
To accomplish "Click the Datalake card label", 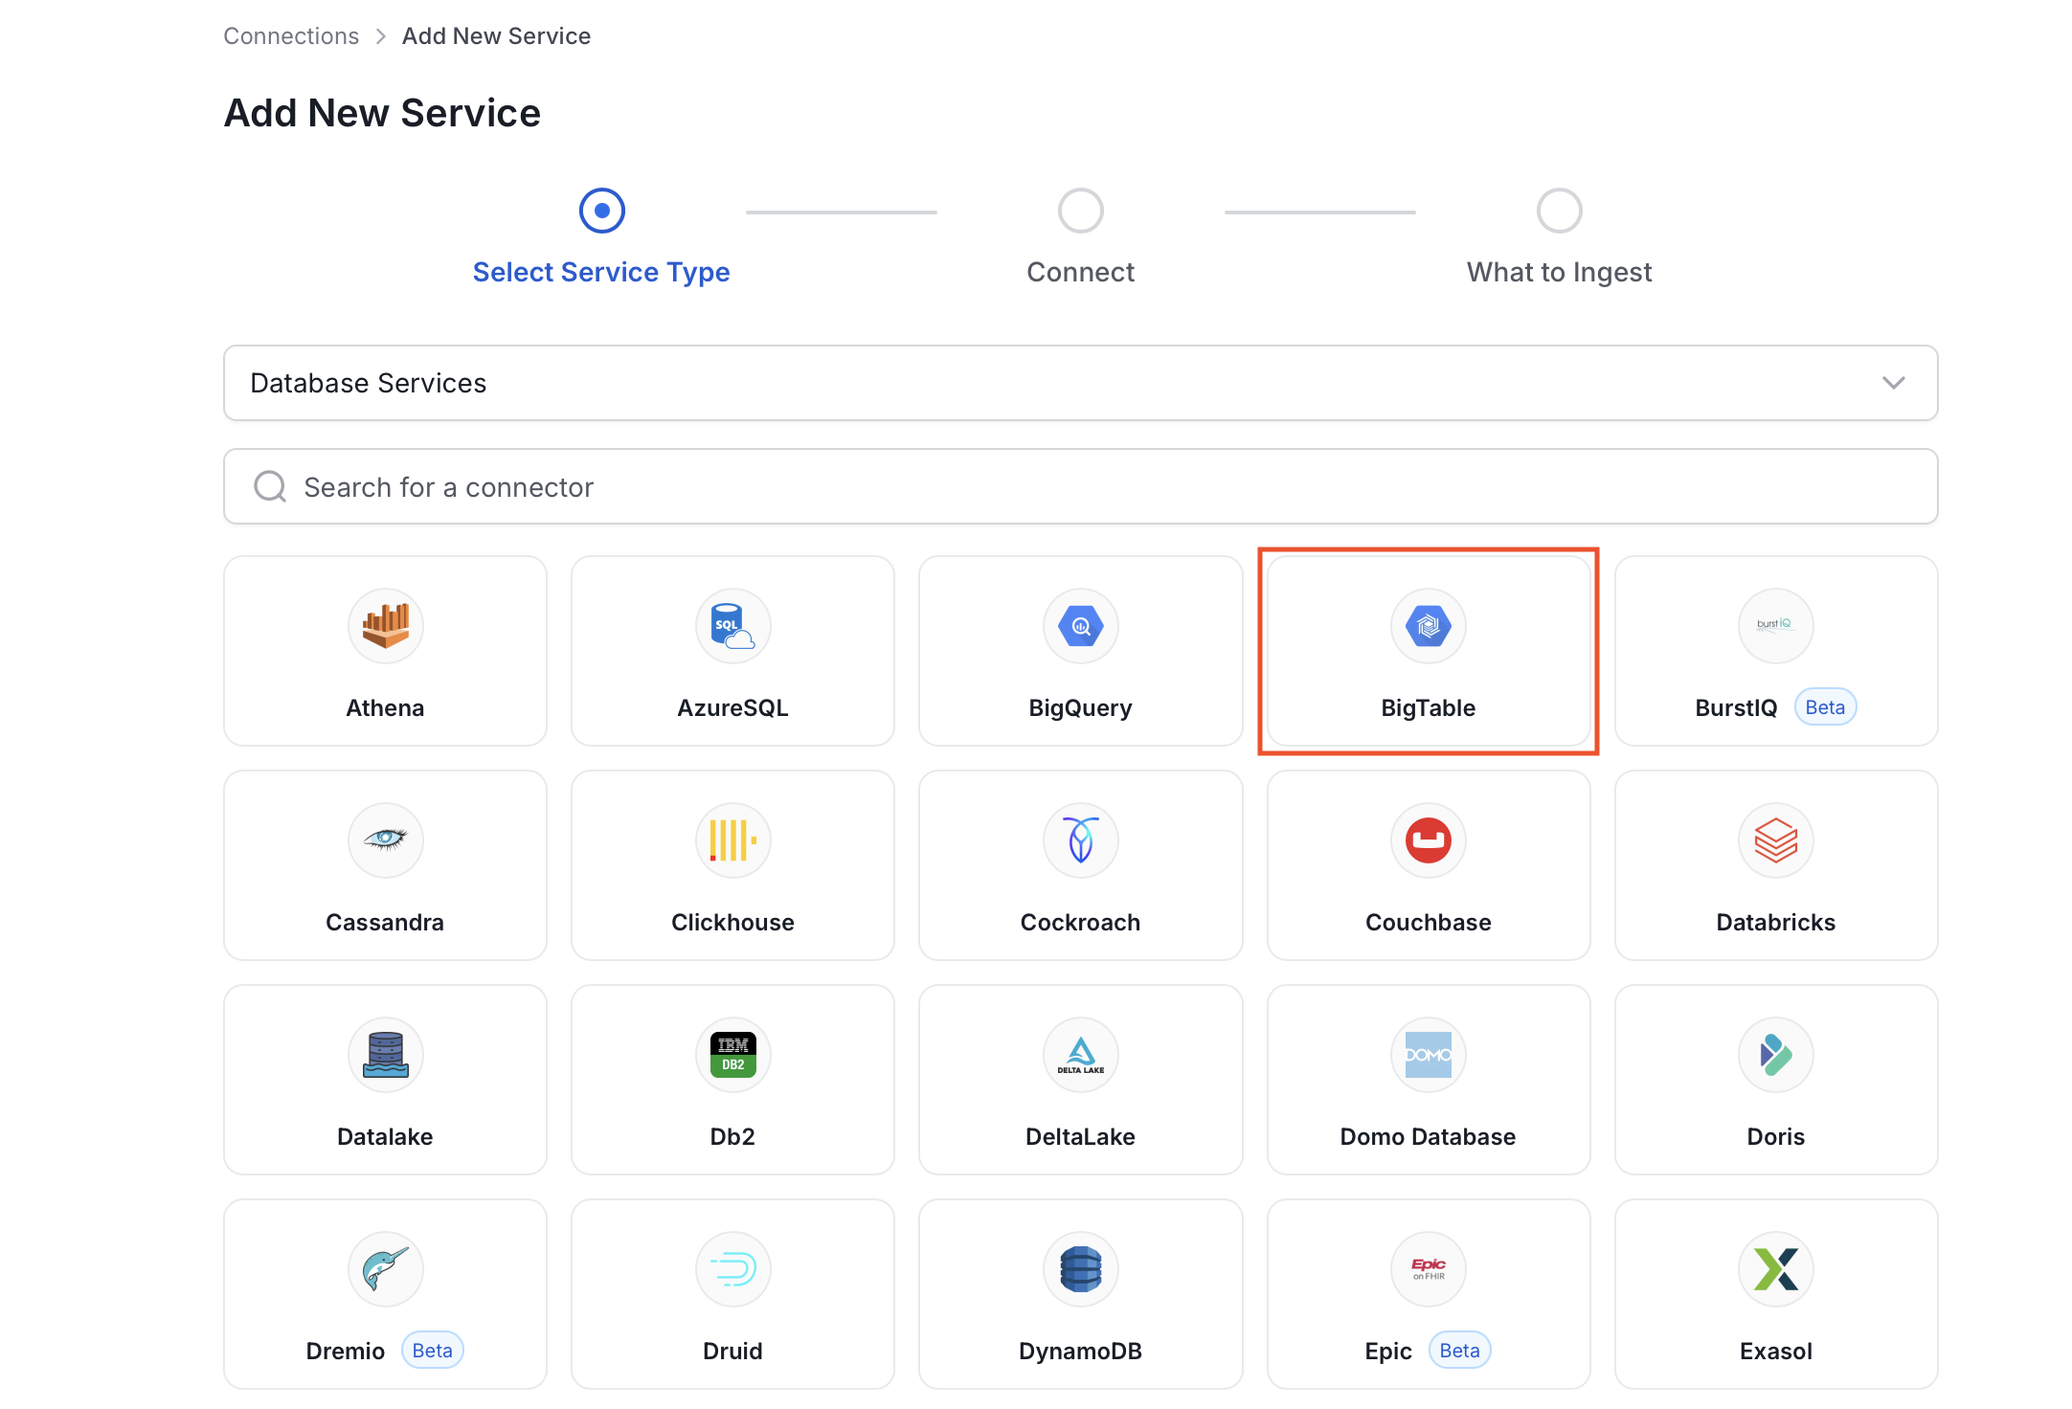I will [x=385, y=1137].
